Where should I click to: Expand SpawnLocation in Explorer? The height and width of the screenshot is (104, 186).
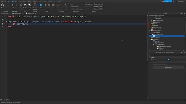tap(152, 20)
